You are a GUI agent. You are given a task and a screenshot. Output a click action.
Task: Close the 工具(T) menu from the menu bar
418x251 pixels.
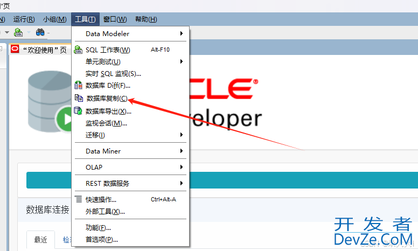click(x=85, y=19)
